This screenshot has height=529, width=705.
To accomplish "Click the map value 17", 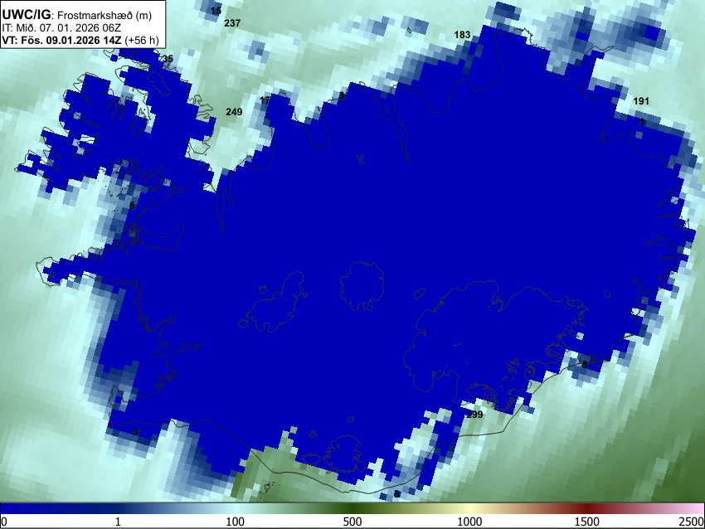I will pos(265,100).
